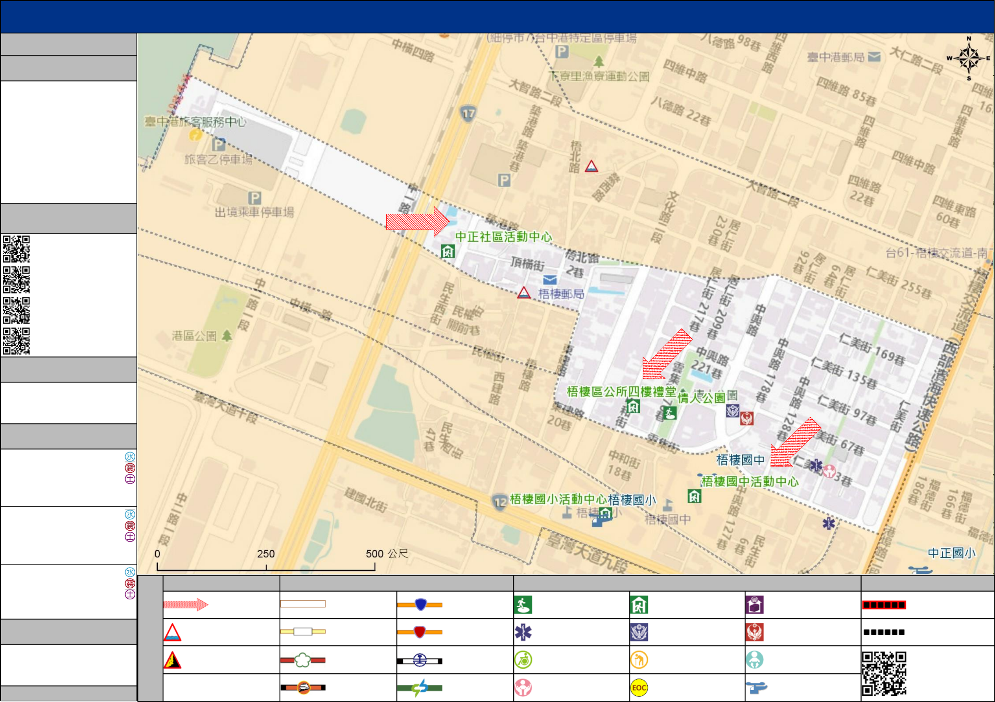This screenshot has height=702, width=995.
Task: Click the 梧棲國小活動中心 label
Action: click(x=558, y=499)
